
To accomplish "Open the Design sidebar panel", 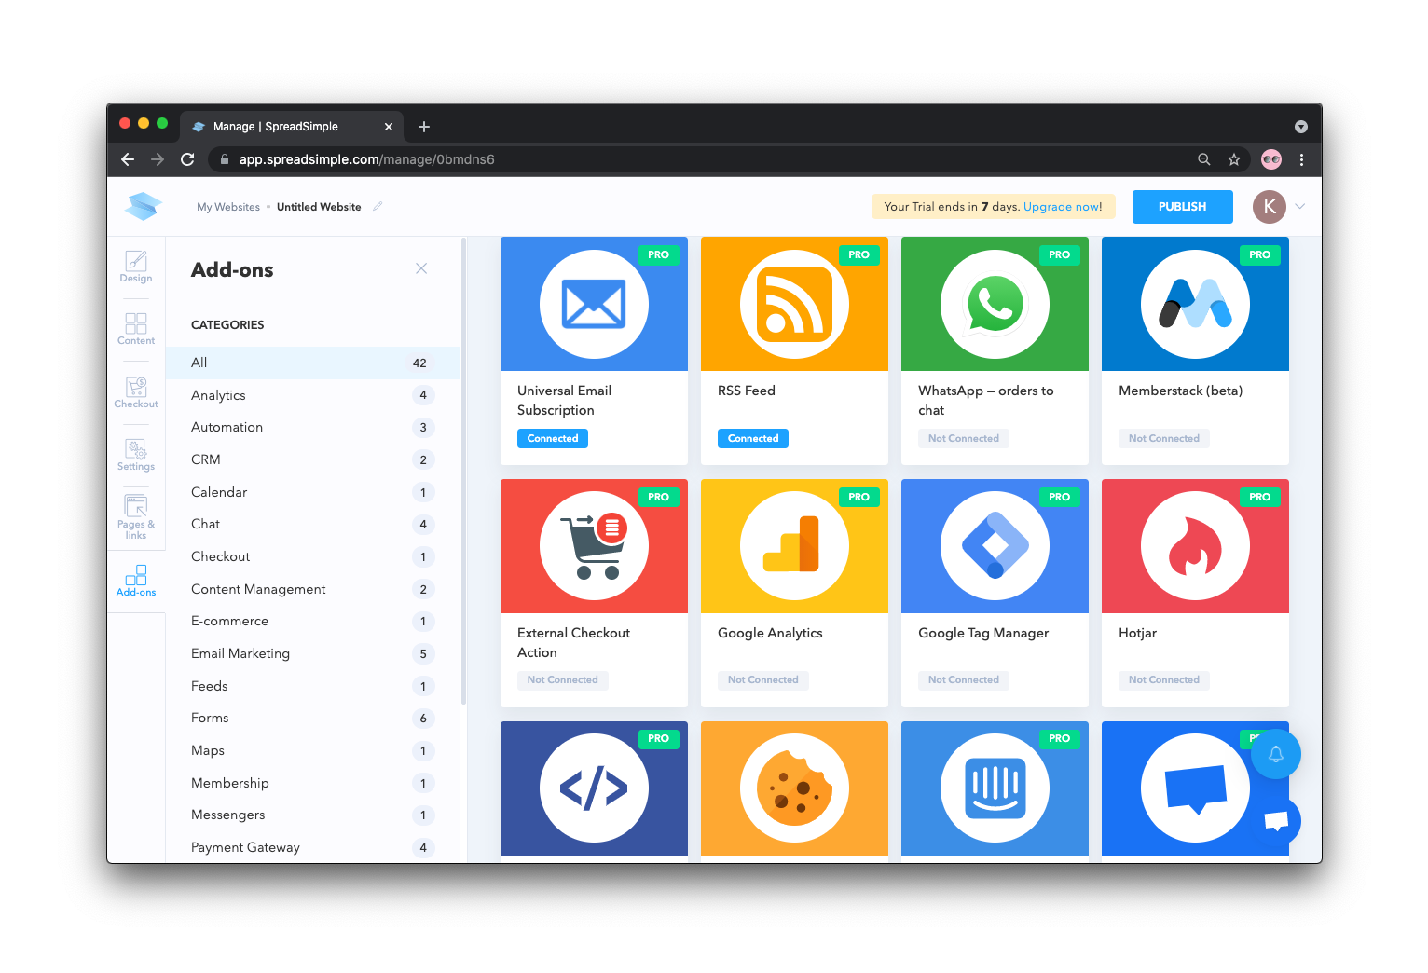I will [x=136, y=267].
